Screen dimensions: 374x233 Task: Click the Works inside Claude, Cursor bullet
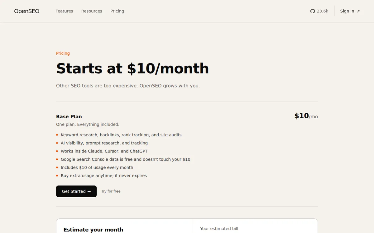click(x=104, y=151)
